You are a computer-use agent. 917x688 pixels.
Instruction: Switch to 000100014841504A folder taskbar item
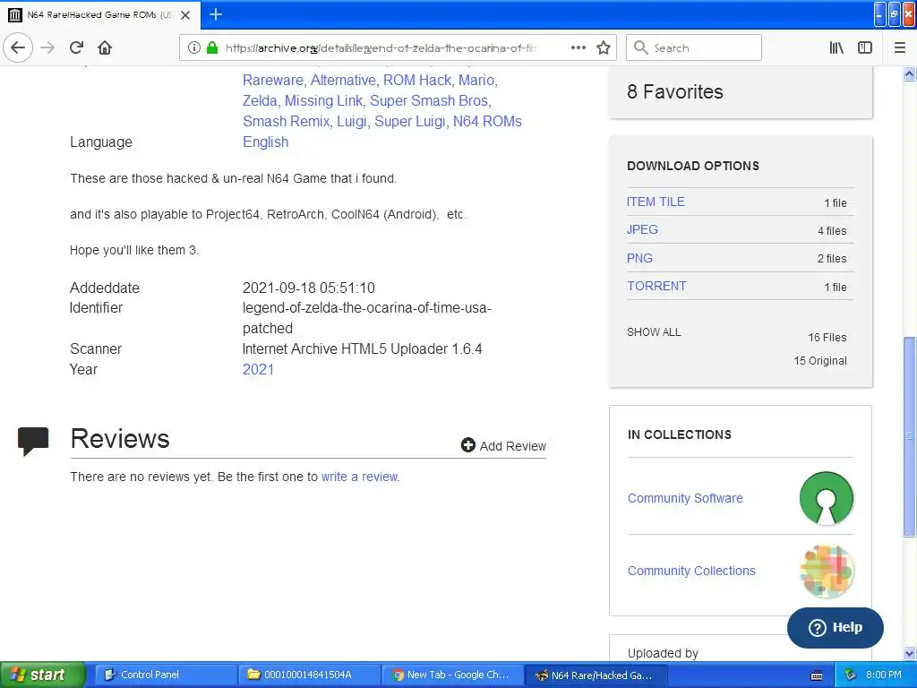(308, 675)
